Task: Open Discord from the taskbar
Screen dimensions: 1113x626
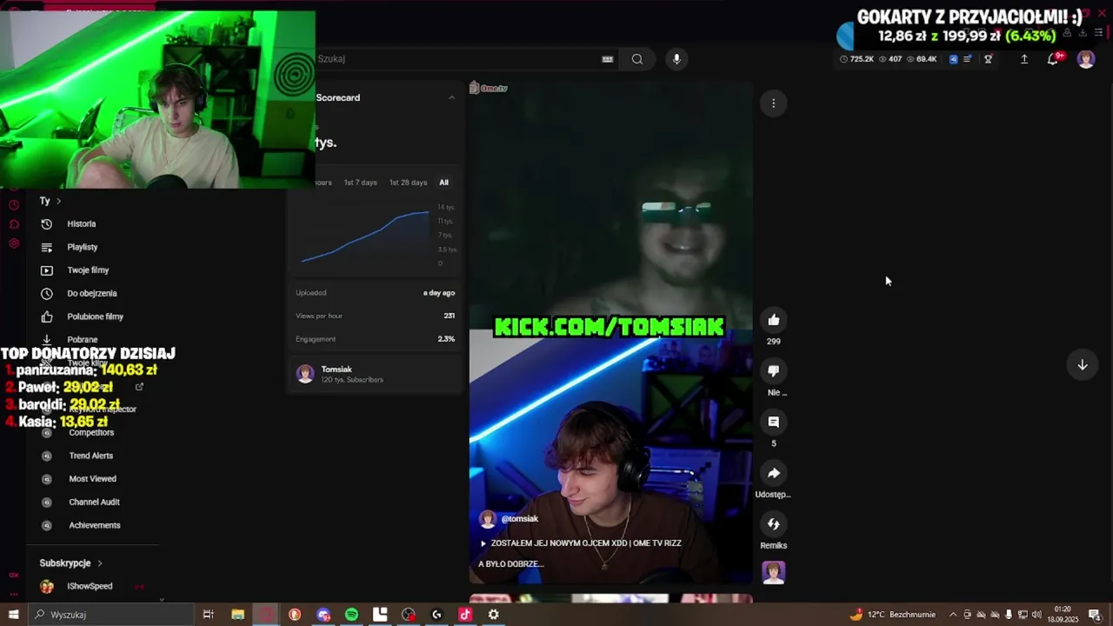Action: tap(323, 615)
